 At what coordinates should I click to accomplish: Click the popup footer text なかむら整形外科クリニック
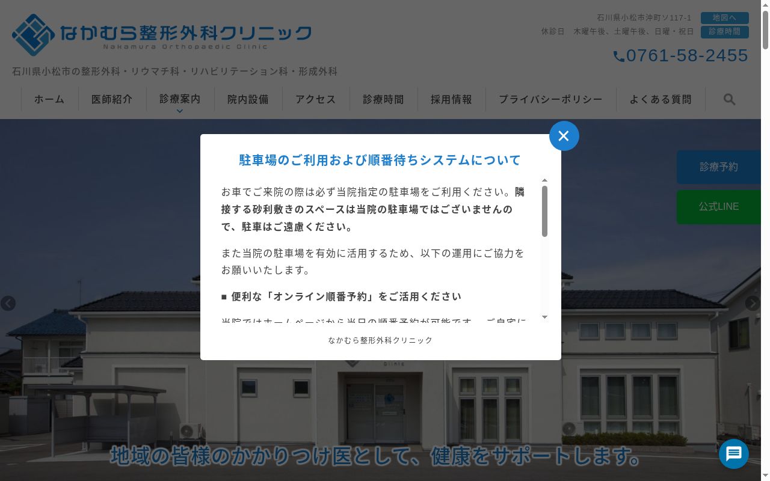pos(380,340)
